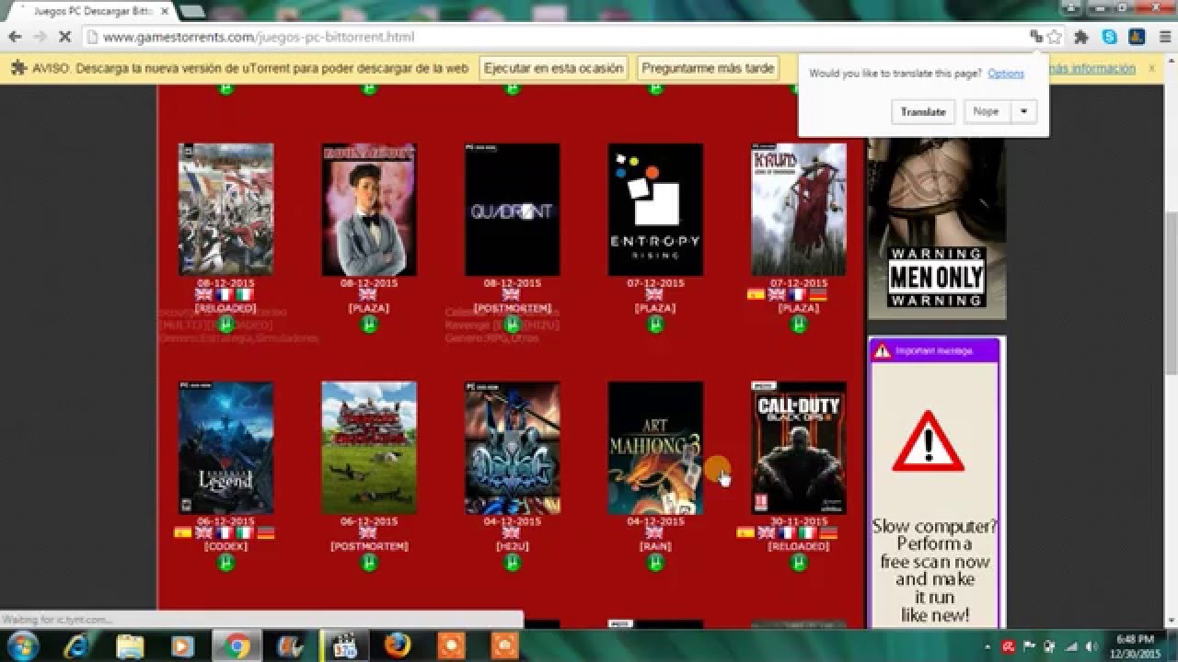
Task: Click 'Preguntarme más tarde' button
Action: pos(708,68)
